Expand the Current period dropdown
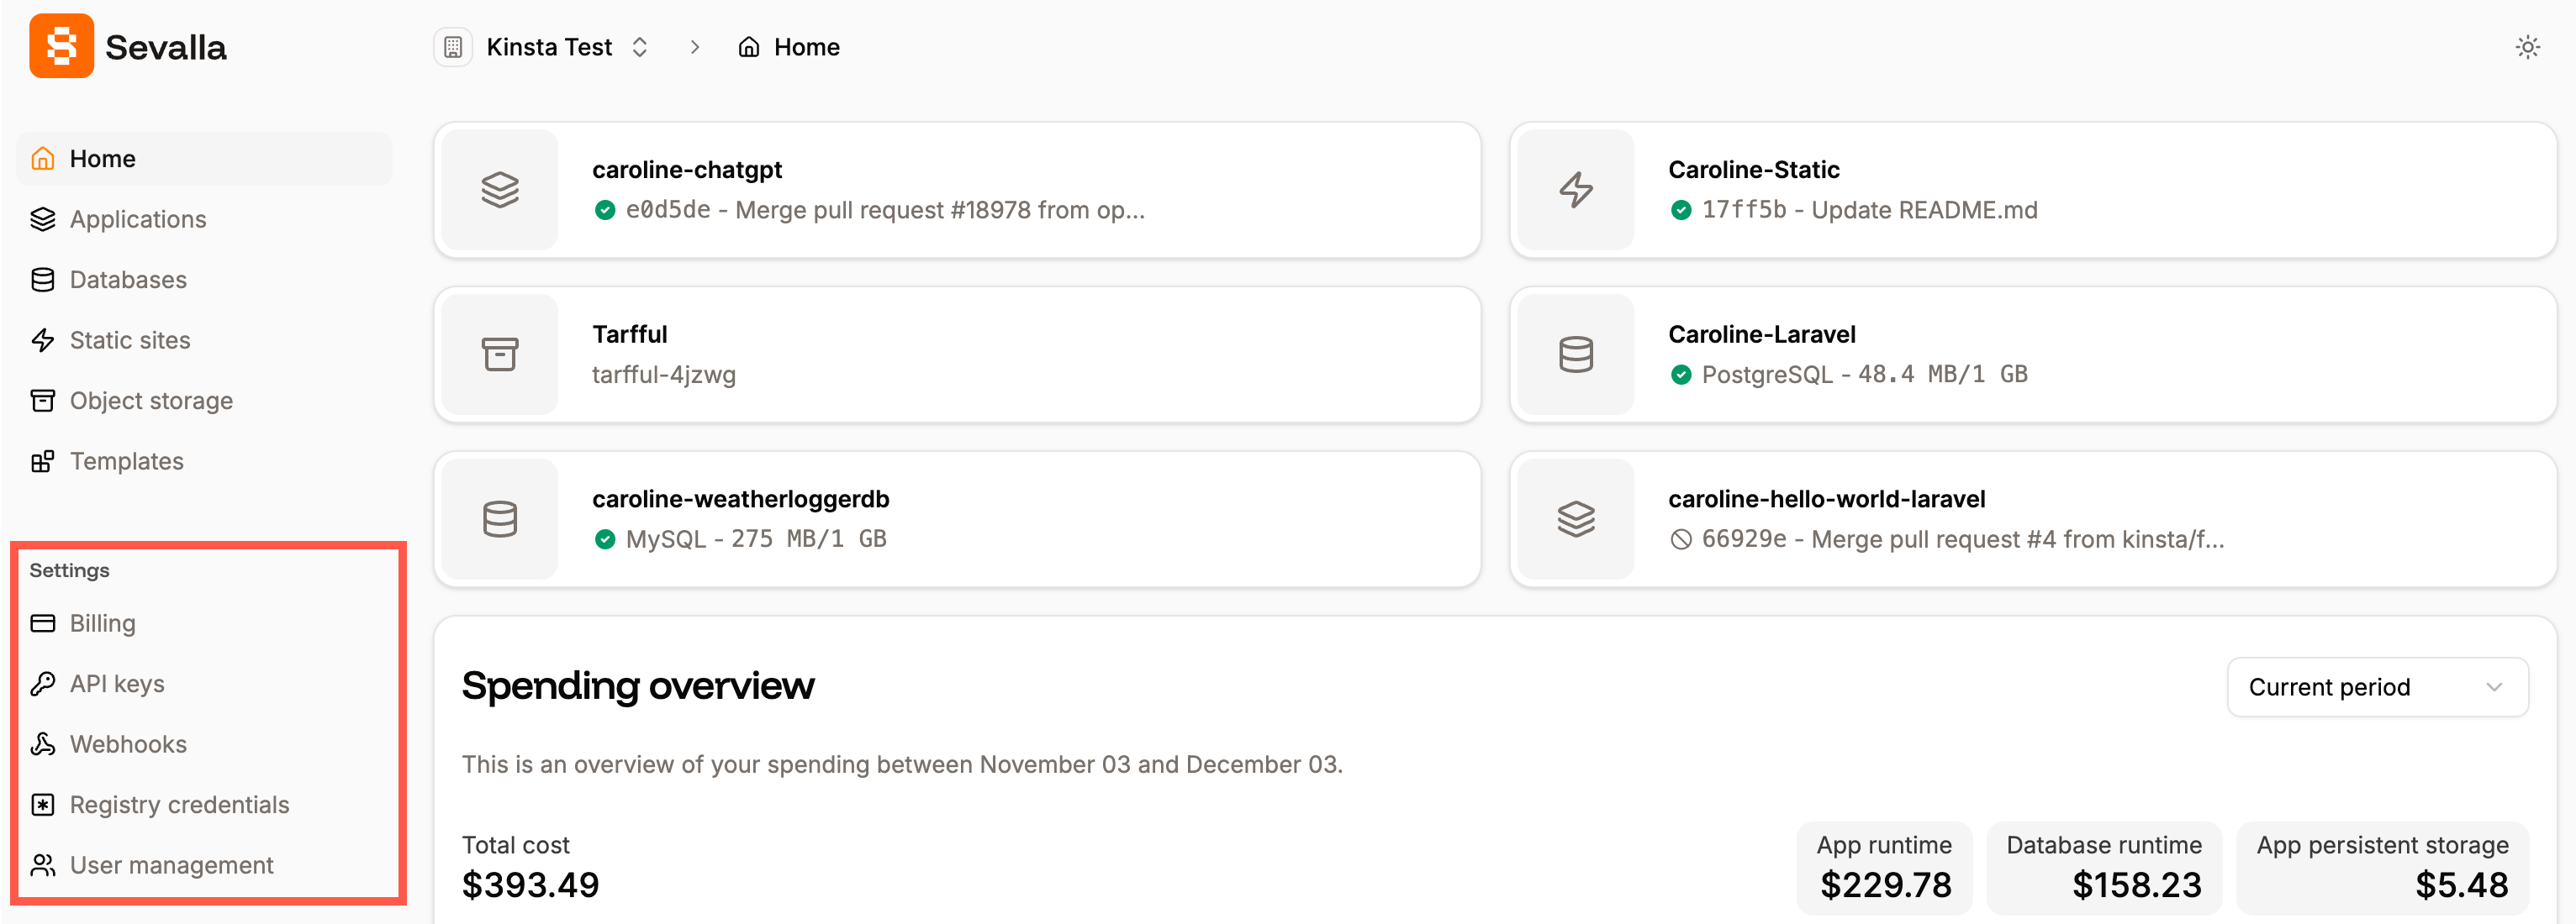 [2376, 686]
